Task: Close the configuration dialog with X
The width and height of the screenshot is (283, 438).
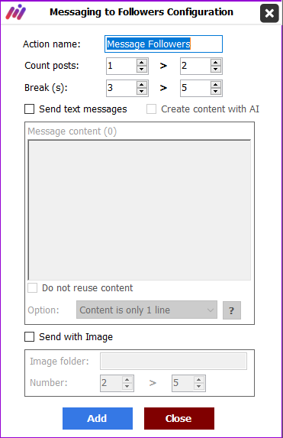Action: click(269, 13)
